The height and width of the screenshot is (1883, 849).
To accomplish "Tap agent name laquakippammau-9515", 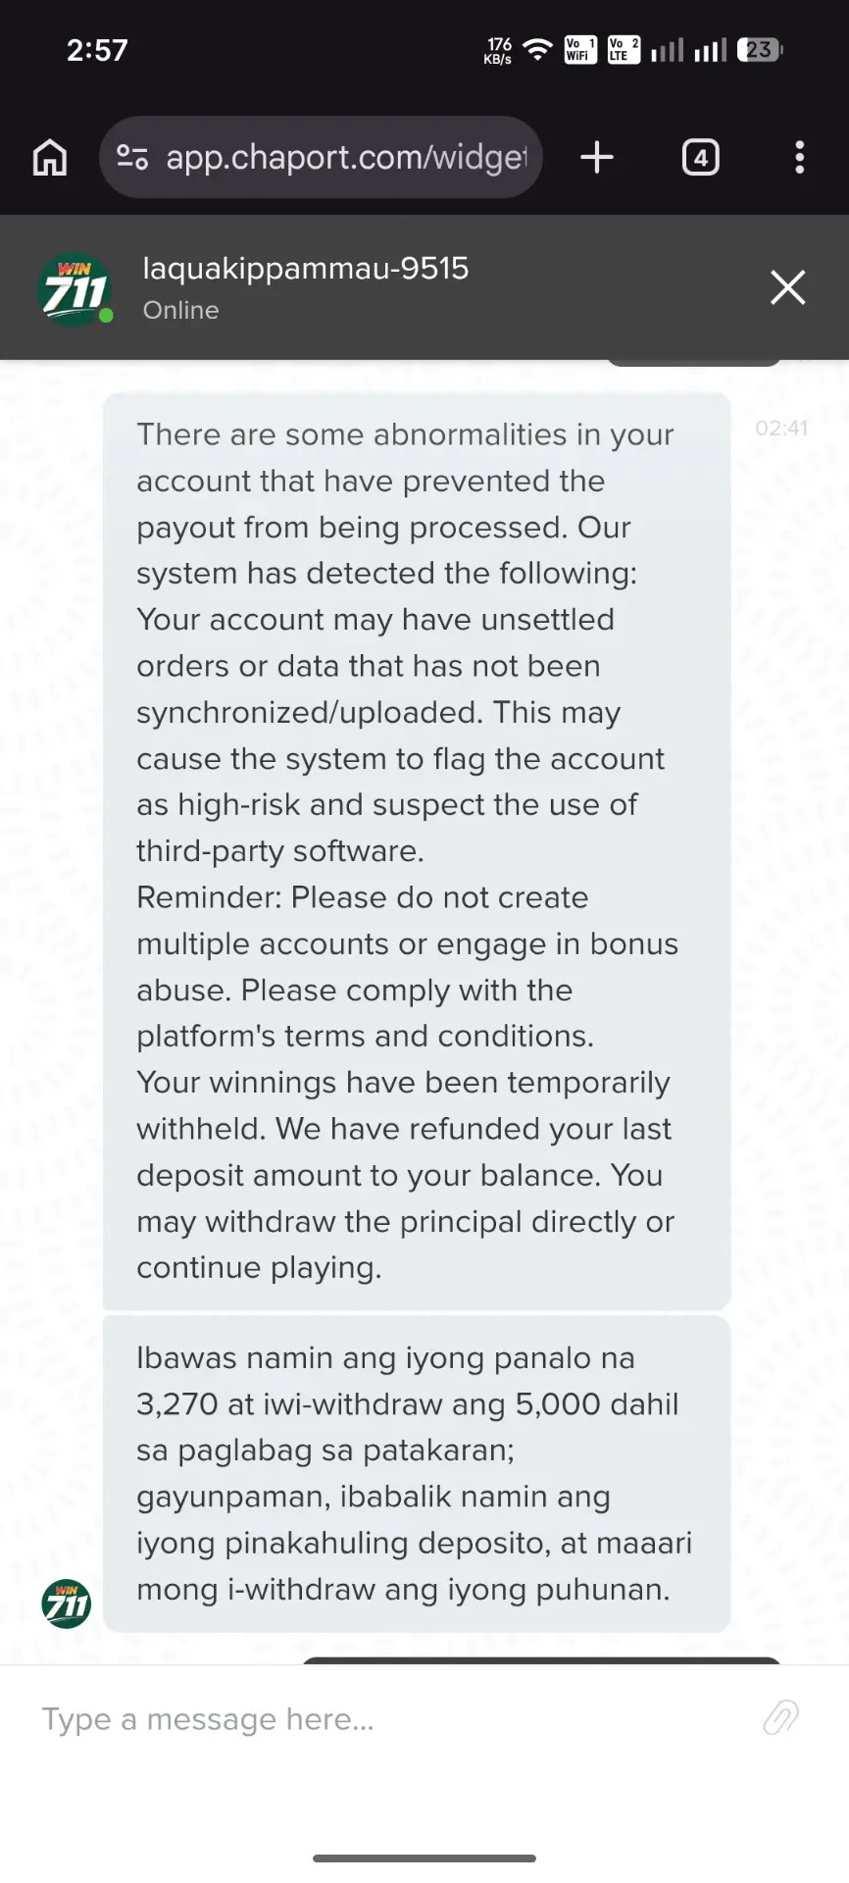I will 306,269.
